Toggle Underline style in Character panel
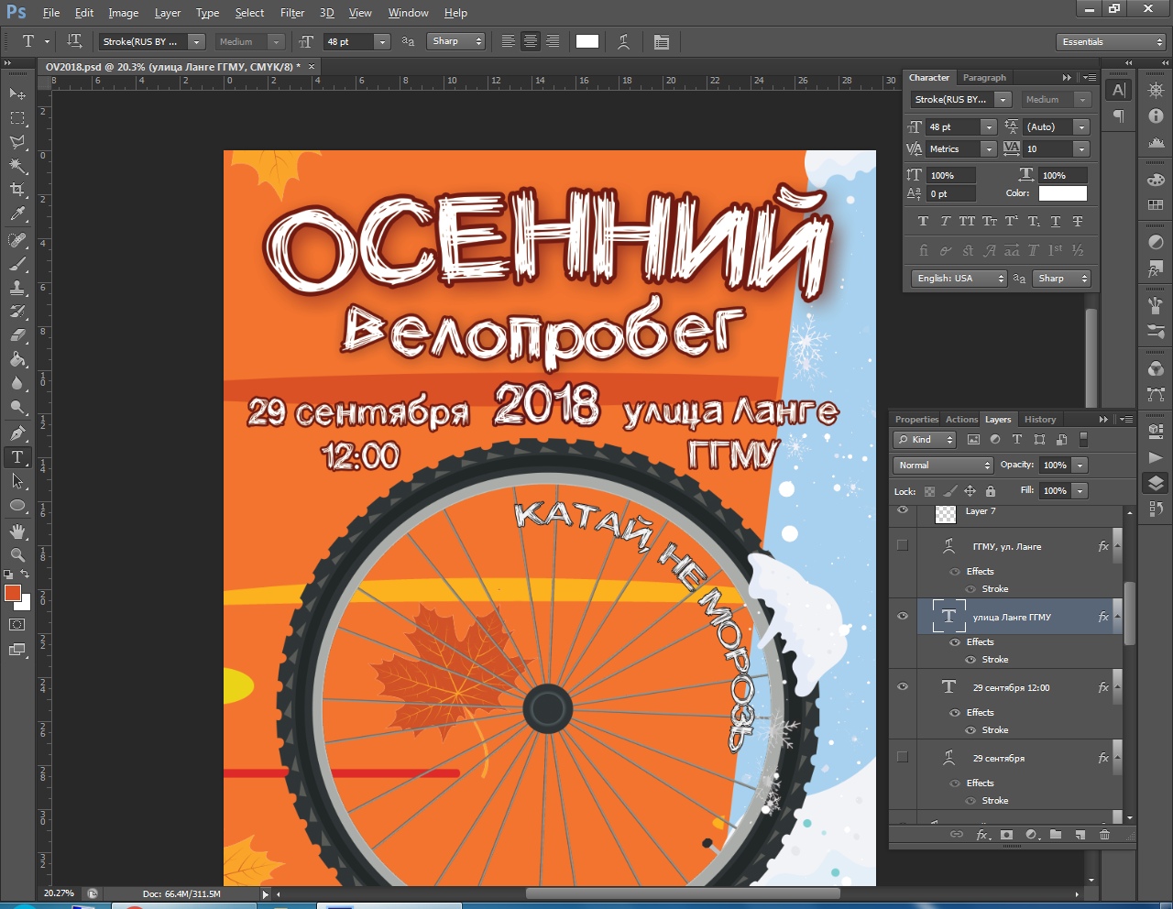 1056,221
